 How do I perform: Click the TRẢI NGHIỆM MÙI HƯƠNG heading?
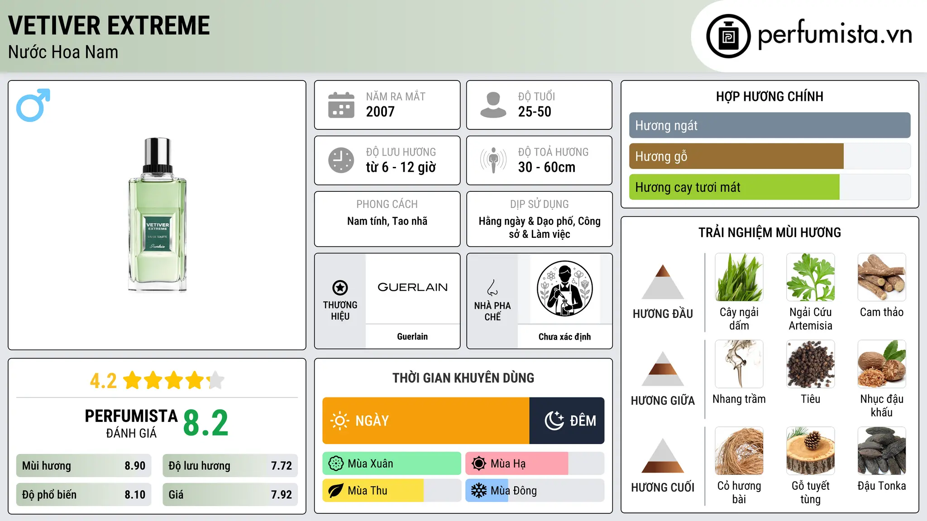(x=769, y=232)
